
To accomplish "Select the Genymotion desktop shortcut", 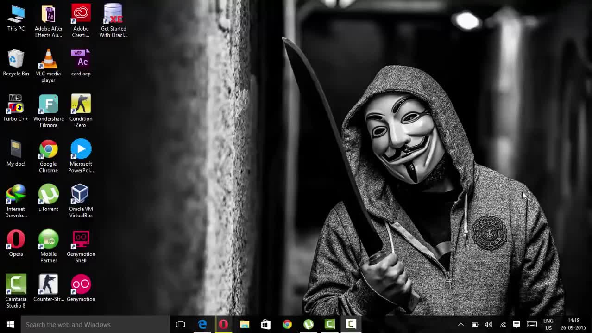I will pyautogui.click(x=81, y=289).
